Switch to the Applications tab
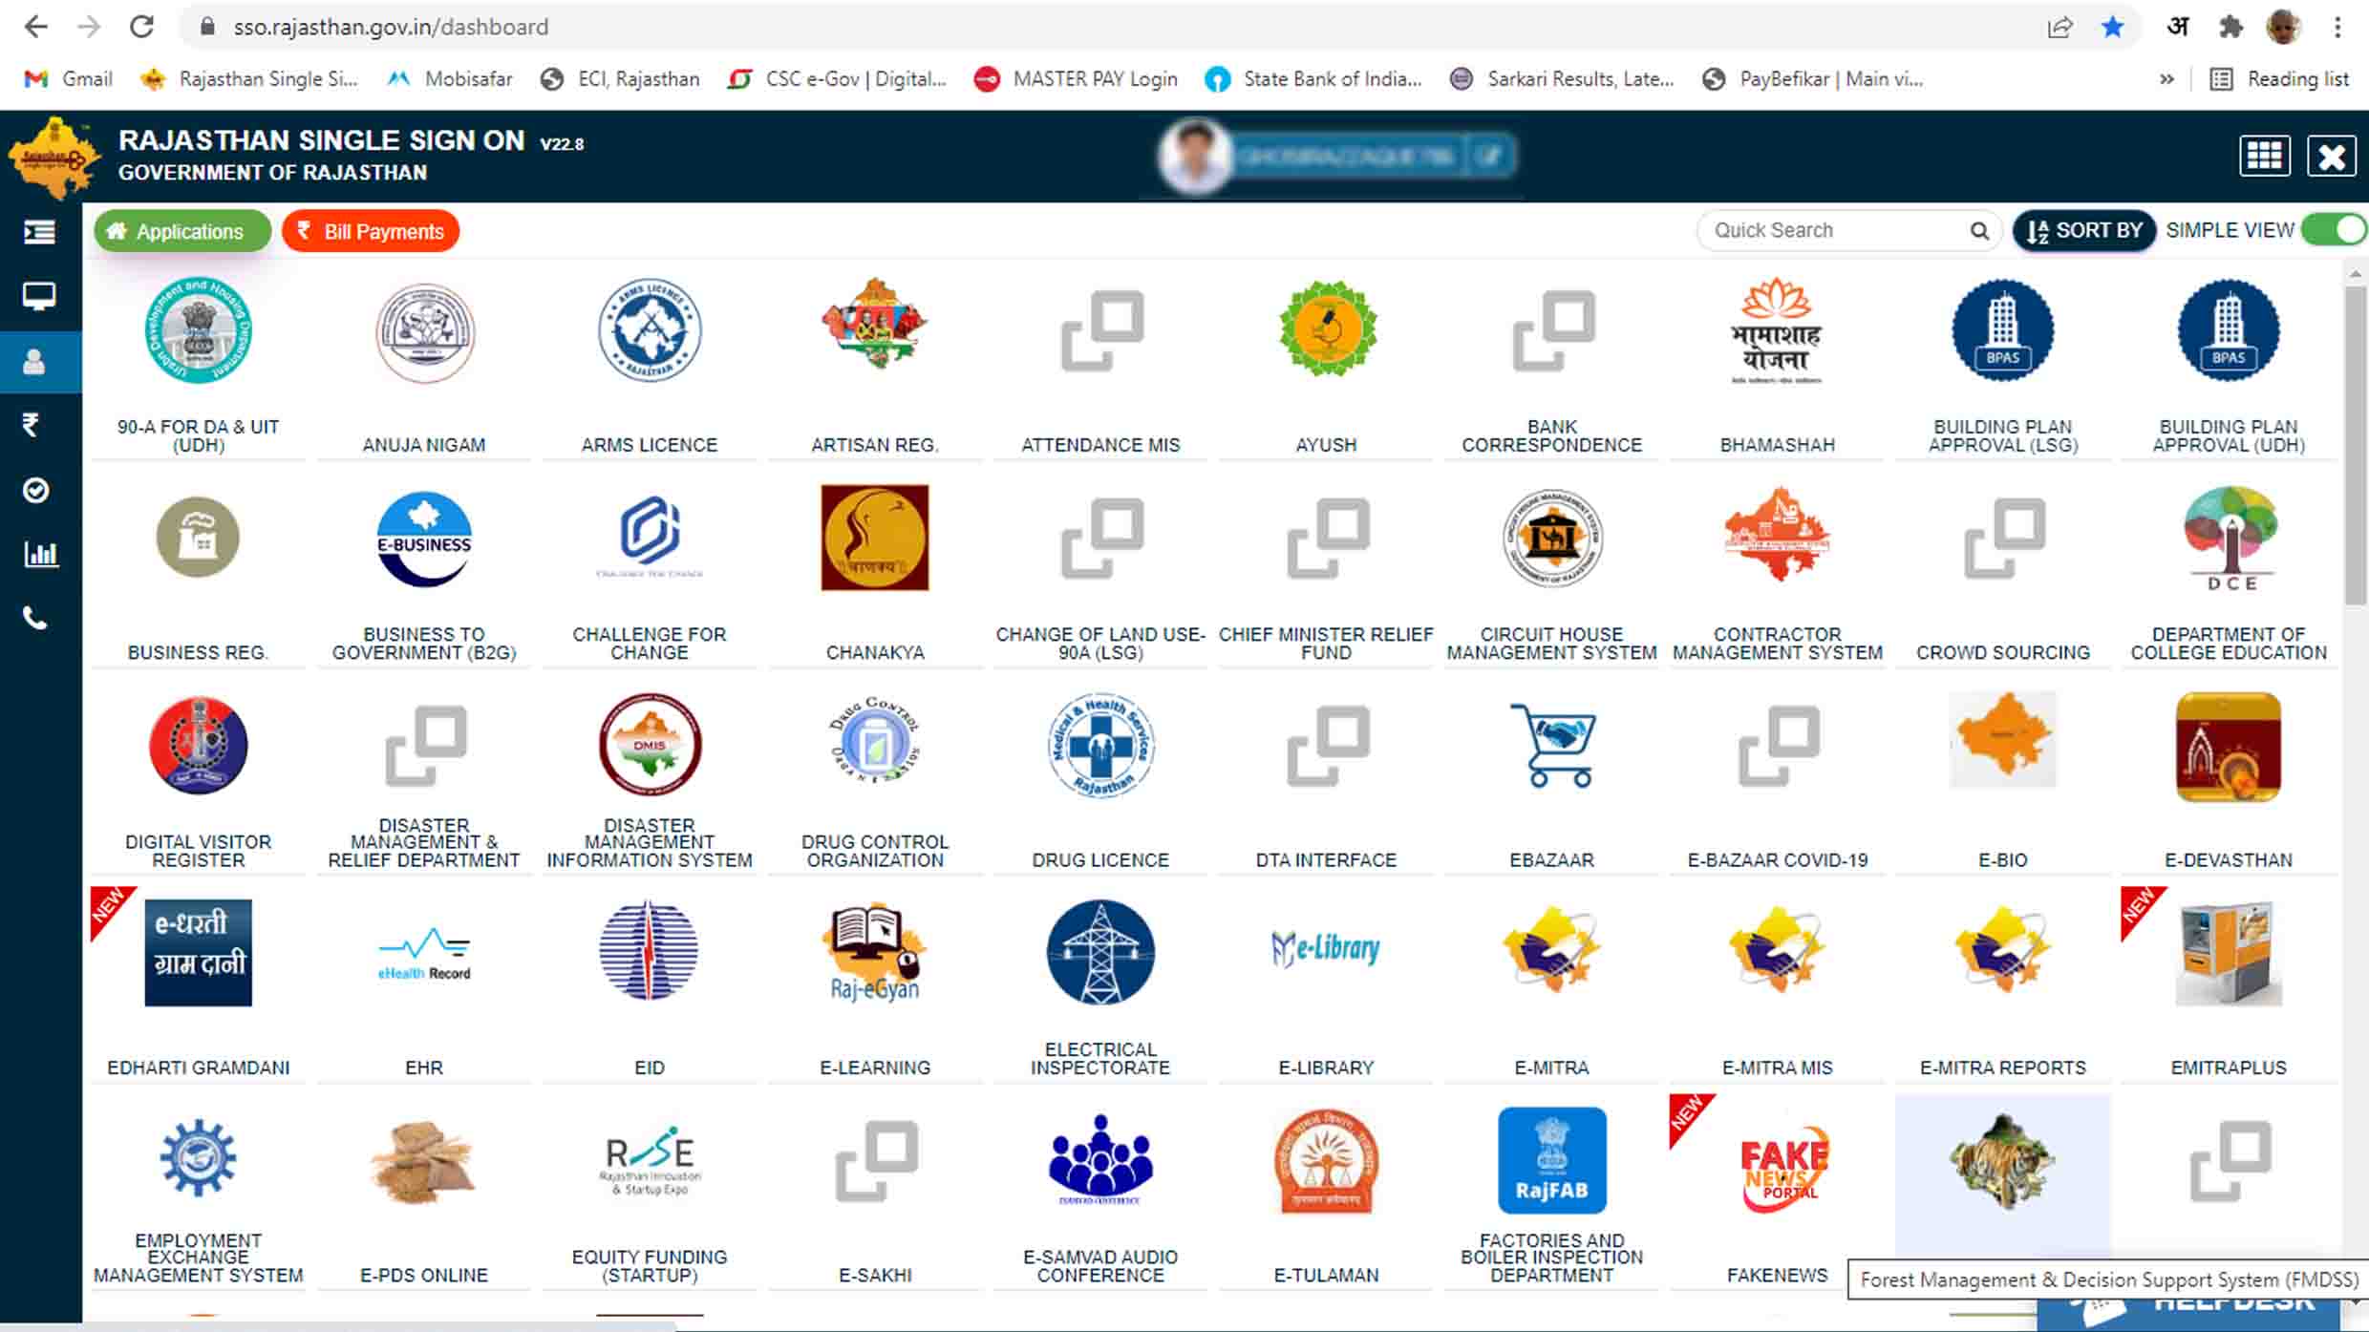This screenshot has width=2369, height=1332. tap(182, 231)
